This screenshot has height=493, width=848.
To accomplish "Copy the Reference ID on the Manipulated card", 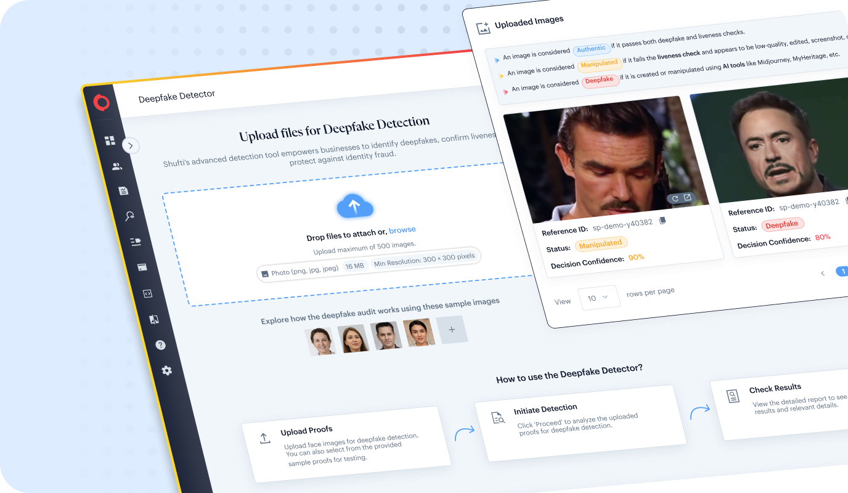I will tap(662, 220).
